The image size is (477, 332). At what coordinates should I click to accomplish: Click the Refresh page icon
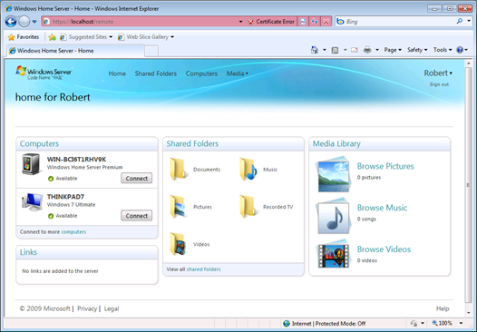tap(315, 22)
